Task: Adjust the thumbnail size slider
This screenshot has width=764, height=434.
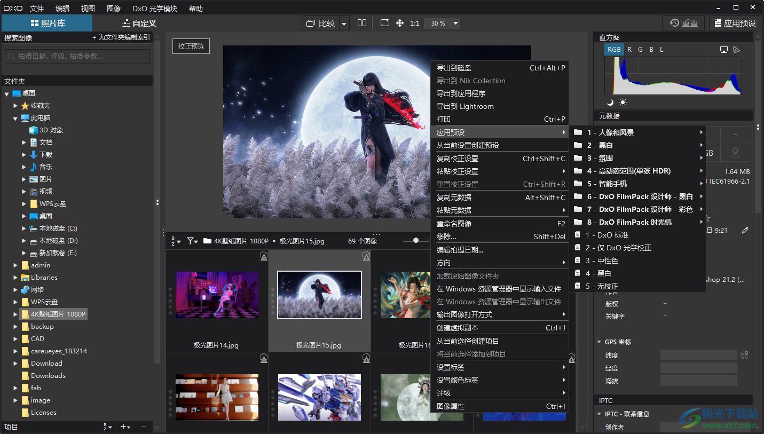Action: 416,241
